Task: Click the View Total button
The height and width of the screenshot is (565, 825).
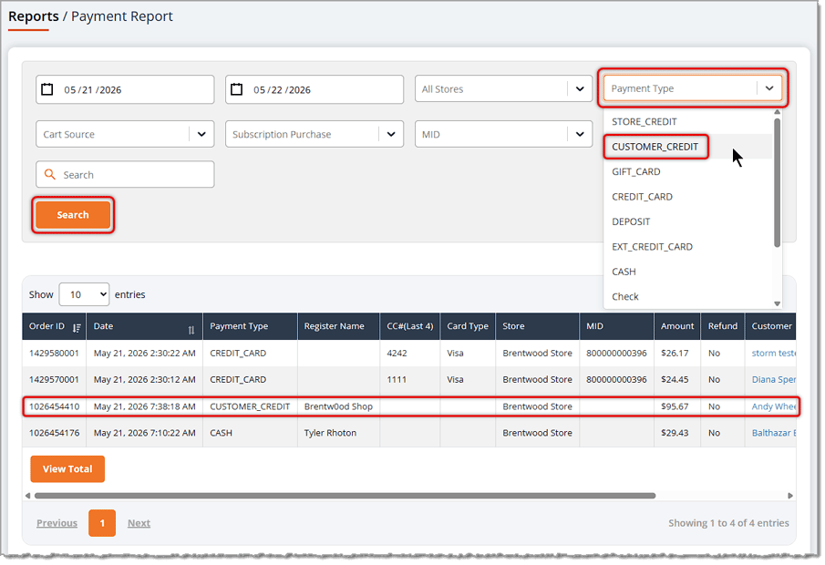Action: point(67,468)
